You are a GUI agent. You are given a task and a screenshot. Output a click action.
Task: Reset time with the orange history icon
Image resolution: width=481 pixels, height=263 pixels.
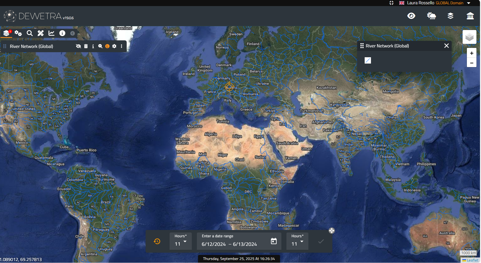pos(157,241)
